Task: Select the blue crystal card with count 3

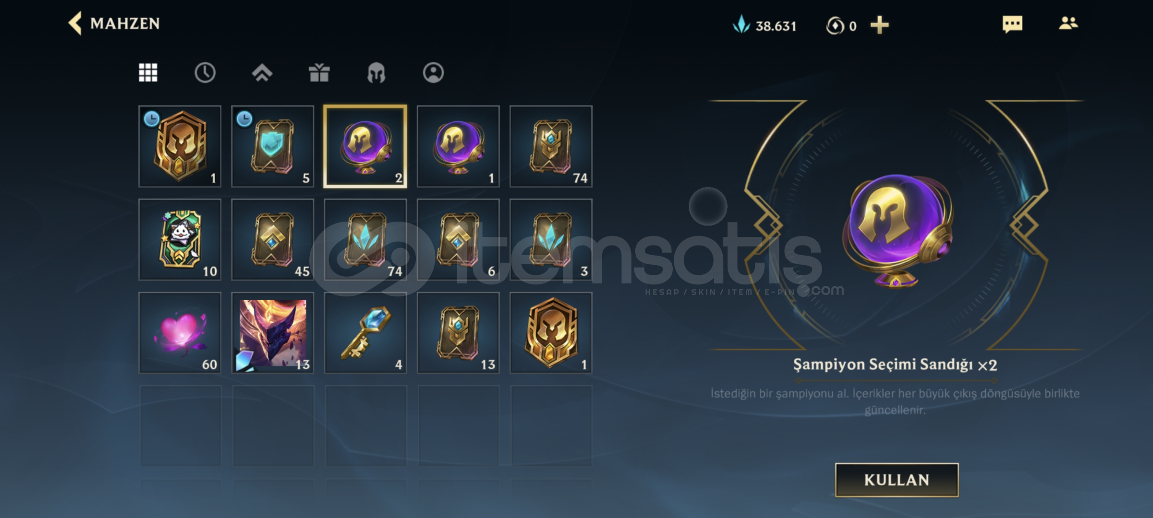Action: click(551, 239)
